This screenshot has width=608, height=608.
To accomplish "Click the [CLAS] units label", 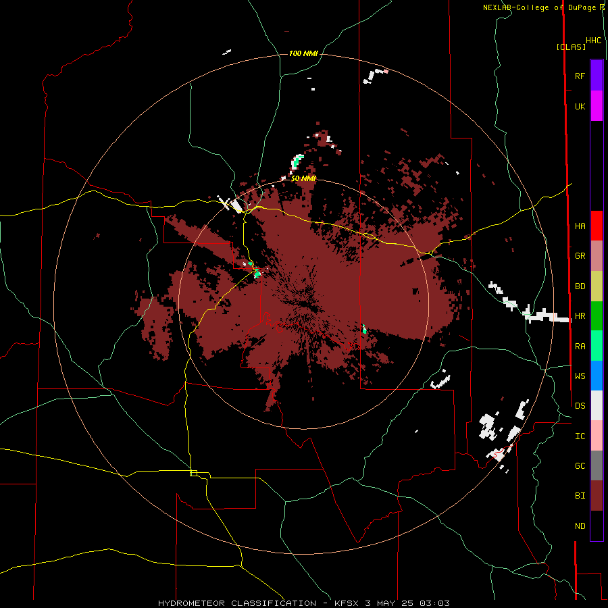I will coord(571,47).
